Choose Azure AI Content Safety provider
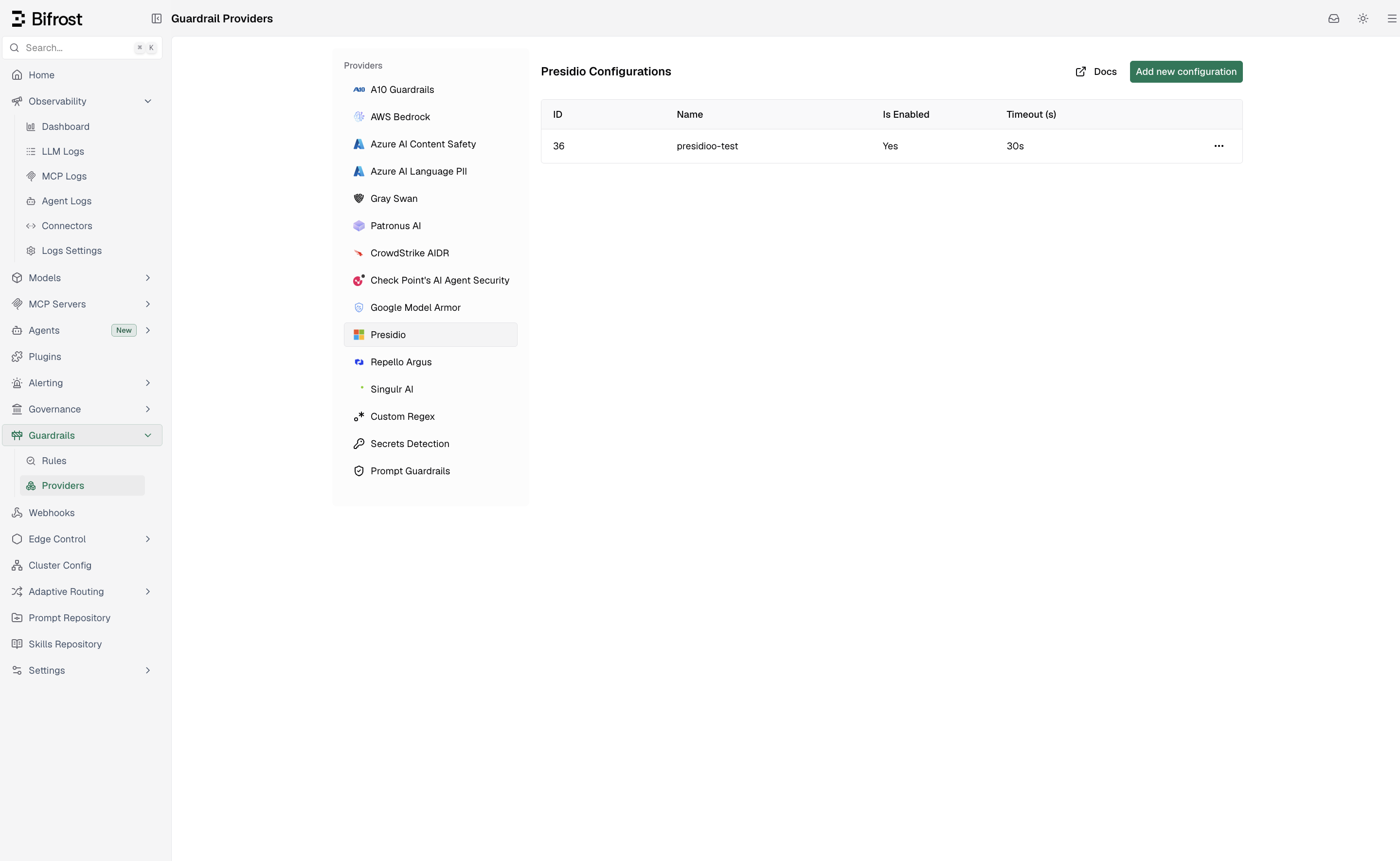1400x861 pixels. [431, 144]
